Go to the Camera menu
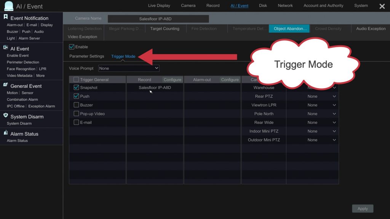The height and width of the screenshot is (219, 390). tap(188, 6)
